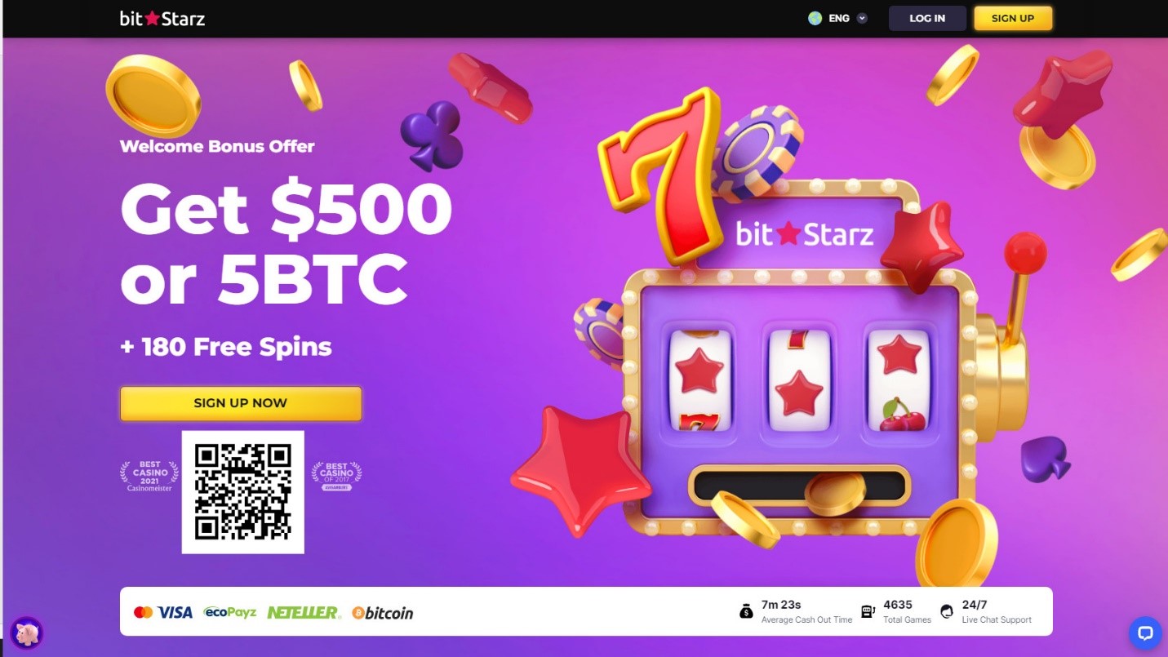
Task: Select the ENG language label
Action: (x=839, y=18)
